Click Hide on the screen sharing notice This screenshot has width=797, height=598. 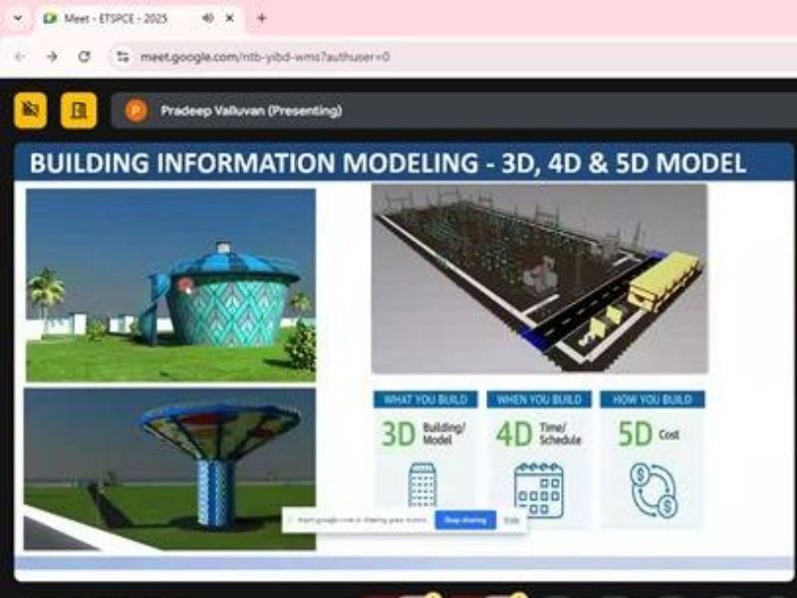(x=512, y=520)
